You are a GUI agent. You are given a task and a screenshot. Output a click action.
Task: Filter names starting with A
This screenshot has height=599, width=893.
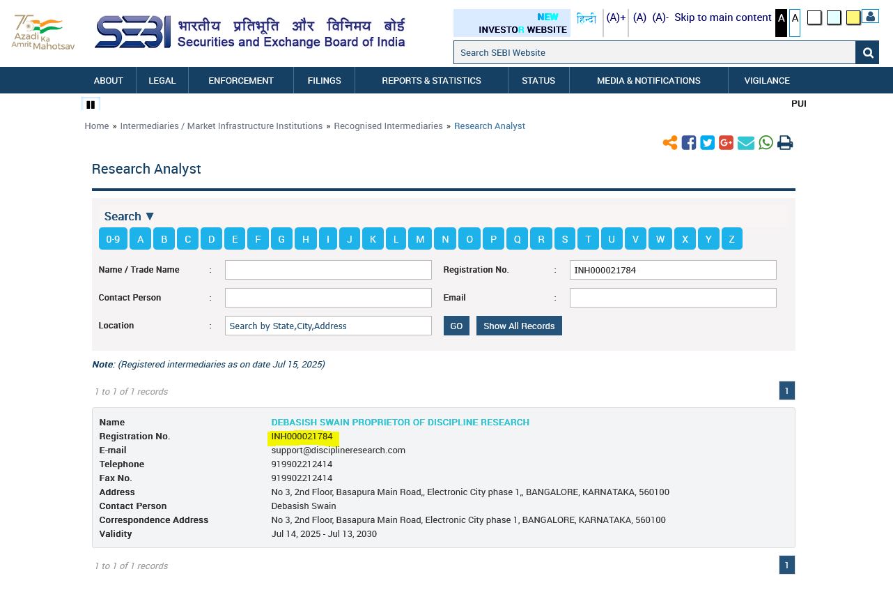click(140, 239)
